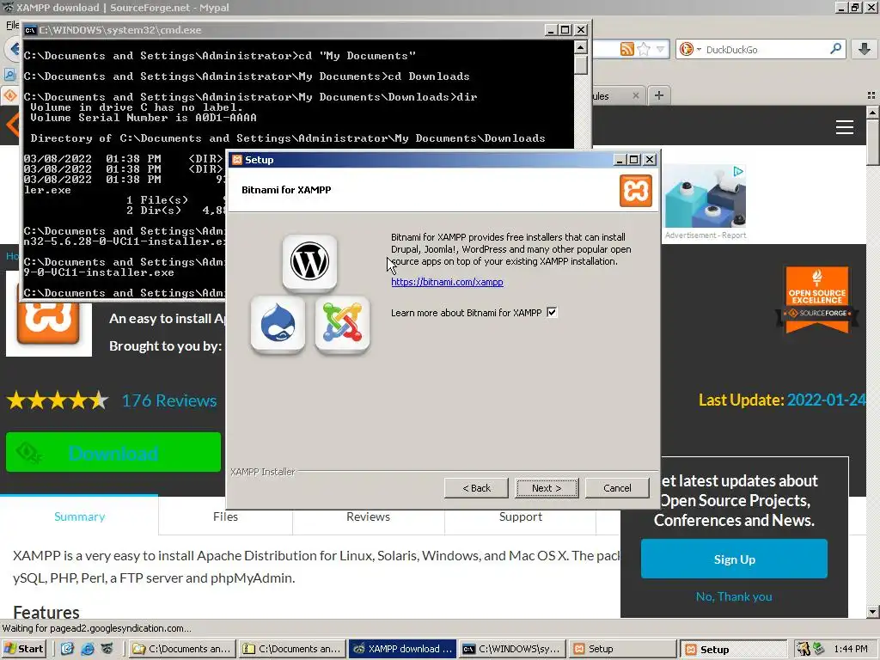
Task: Open the browser downloads arrow button
Action: click(865, 49)
